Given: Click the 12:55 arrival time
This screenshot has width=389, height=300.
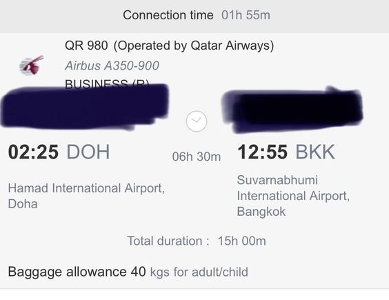Looking at the screenshot, I should [x=263, y=152].
